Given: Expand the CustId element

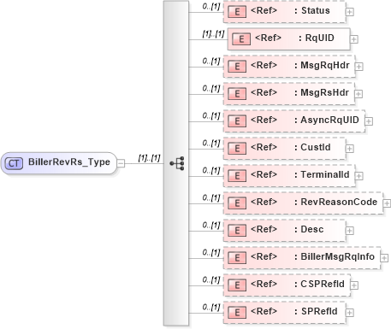Looking at the screenshot, I should pos(349,149).
